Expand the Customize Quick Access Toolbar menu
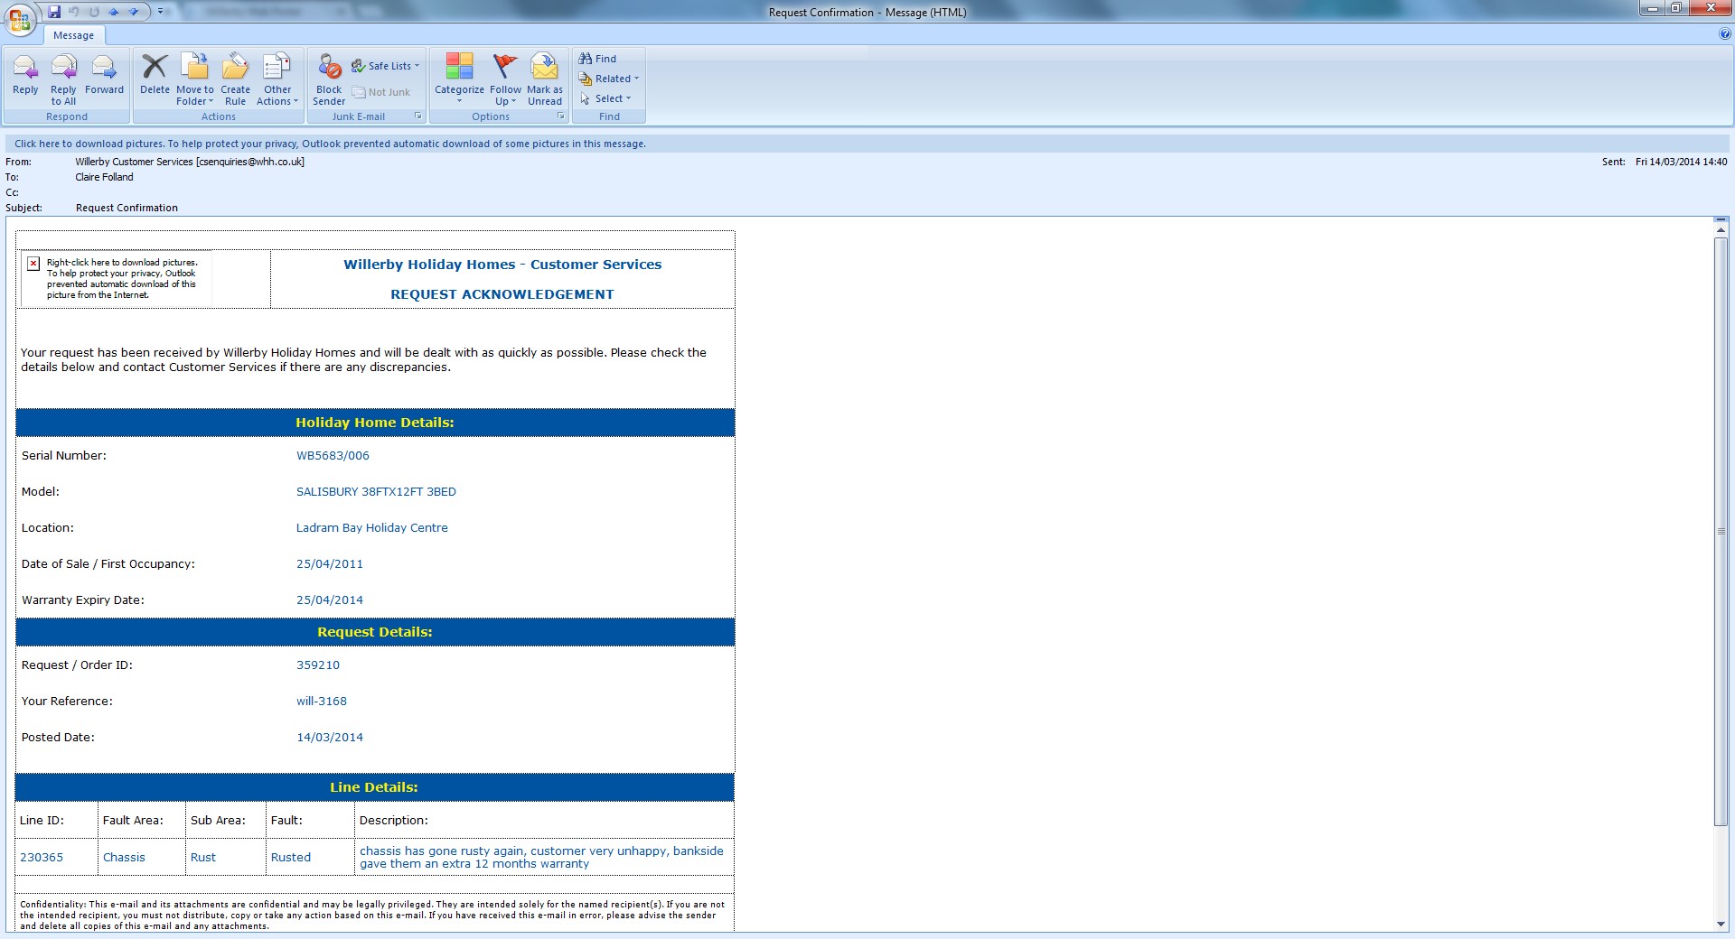1735x939 pixels. (x=161, y=12)
